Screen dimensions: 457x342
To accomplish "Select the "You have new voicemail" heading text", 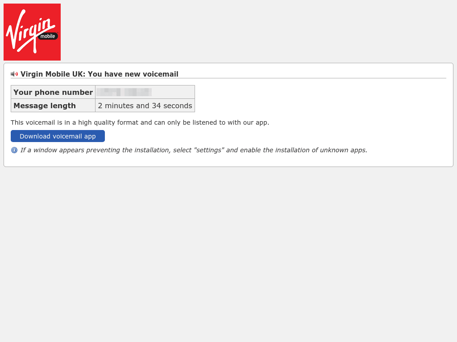I will (133, 74).
